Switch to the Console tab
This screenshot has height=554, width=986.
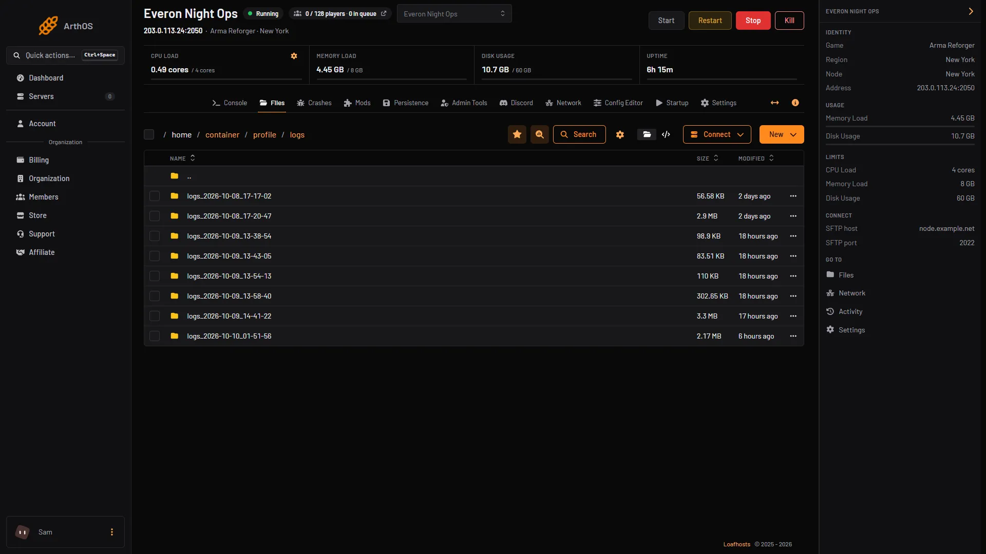pos(230,103)
